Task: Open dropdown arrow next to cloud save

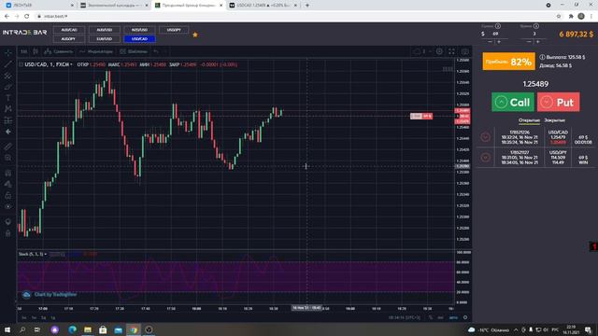Action: 430,51
